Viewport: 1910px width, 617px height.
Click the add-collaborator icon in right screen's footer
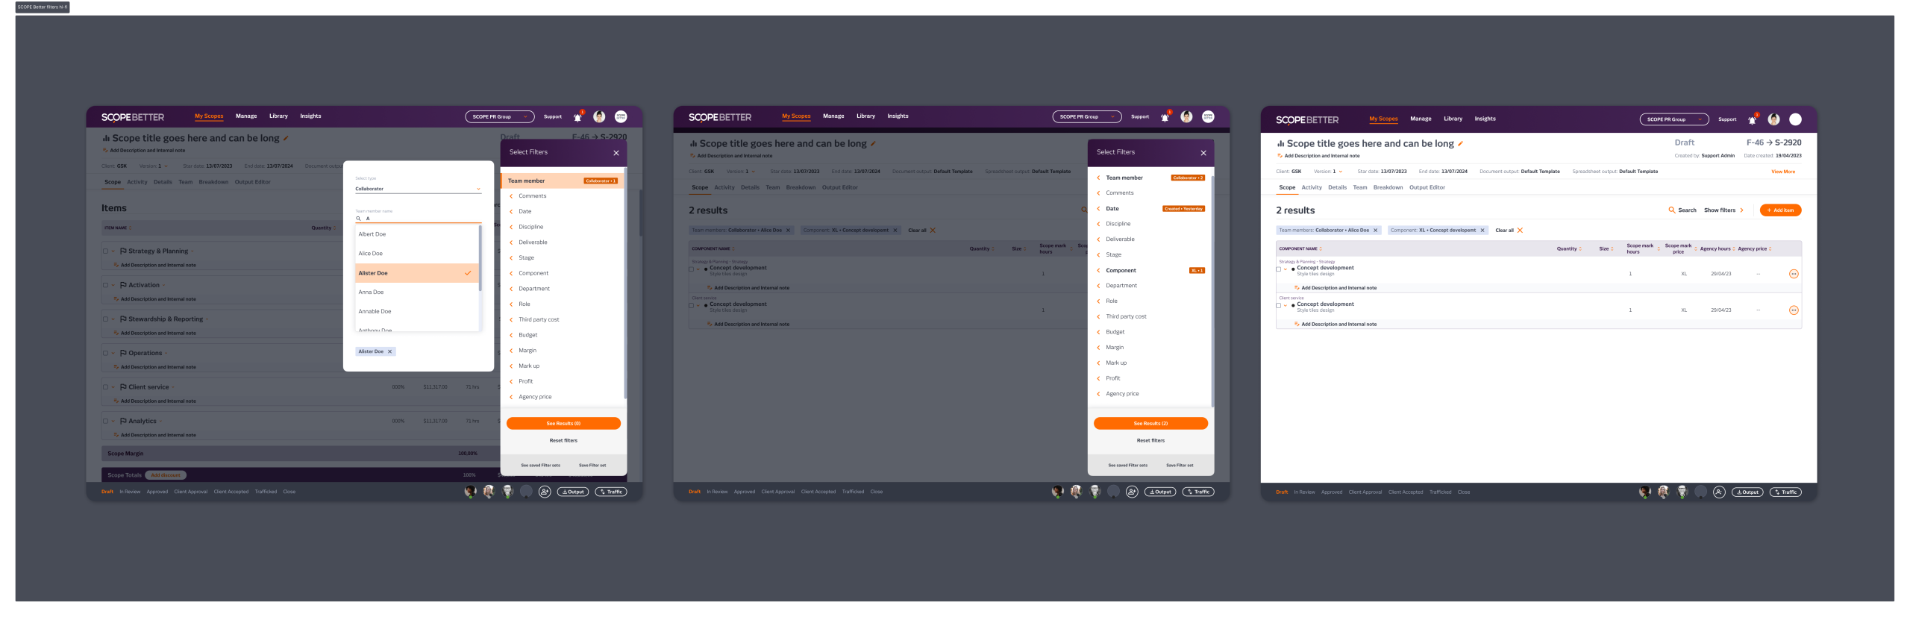coord(1719,492)
